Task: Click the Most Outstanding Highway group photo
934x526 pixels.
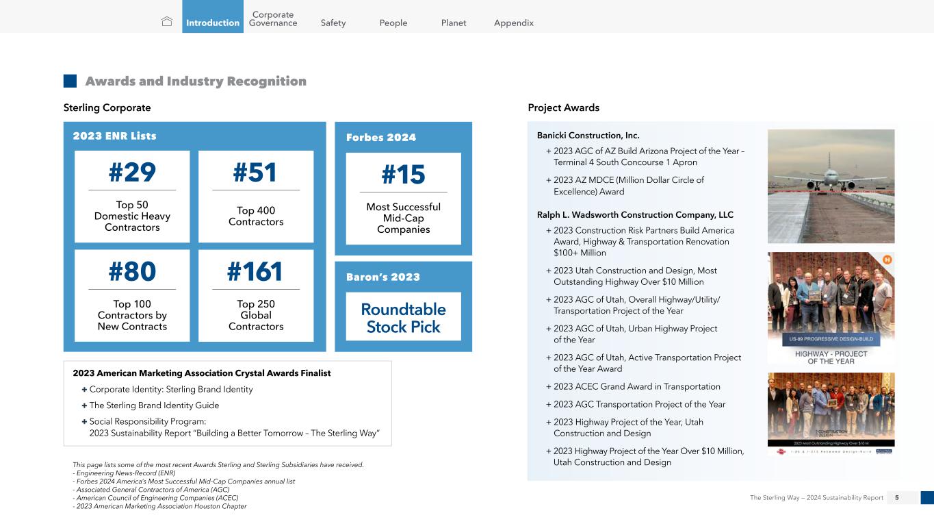Action: [831, 414]
